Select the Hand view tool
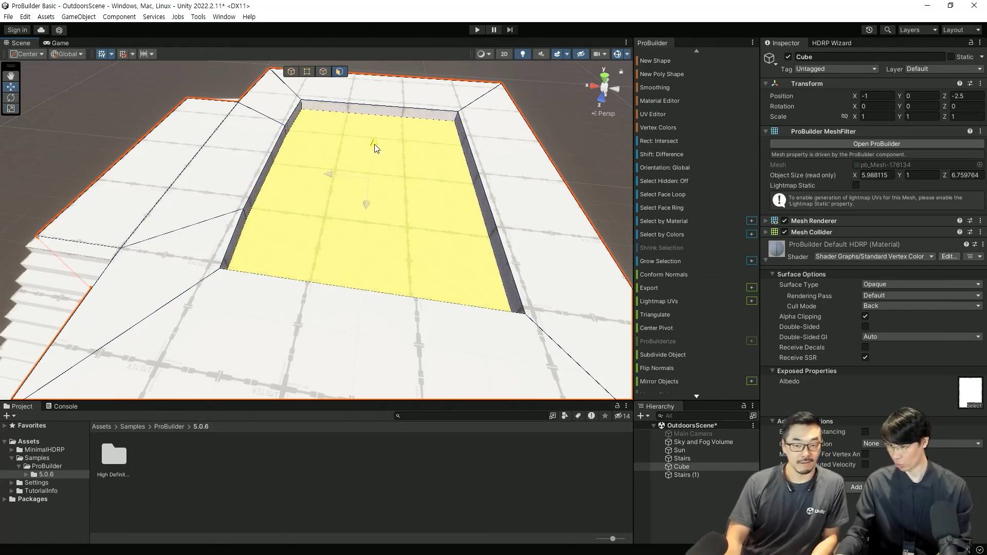The width and height of the screenshot is (987, 555). [11, 76]
